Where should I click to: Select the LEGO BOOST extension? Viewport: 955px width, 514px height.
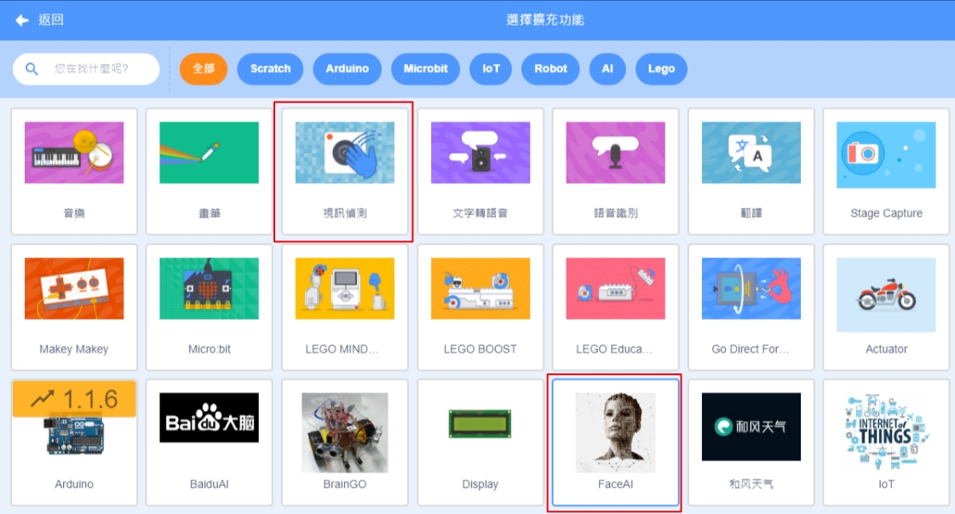(x=480, y=307)
